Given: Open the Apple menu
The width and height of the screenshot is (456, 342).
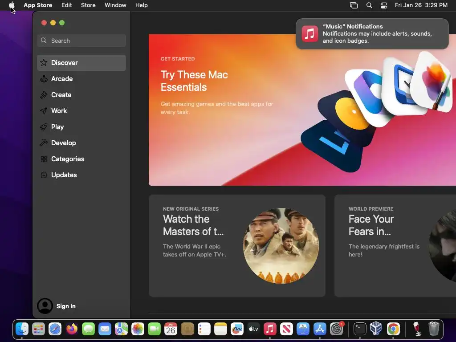Looking at the screenshot, I should point(12,5).
